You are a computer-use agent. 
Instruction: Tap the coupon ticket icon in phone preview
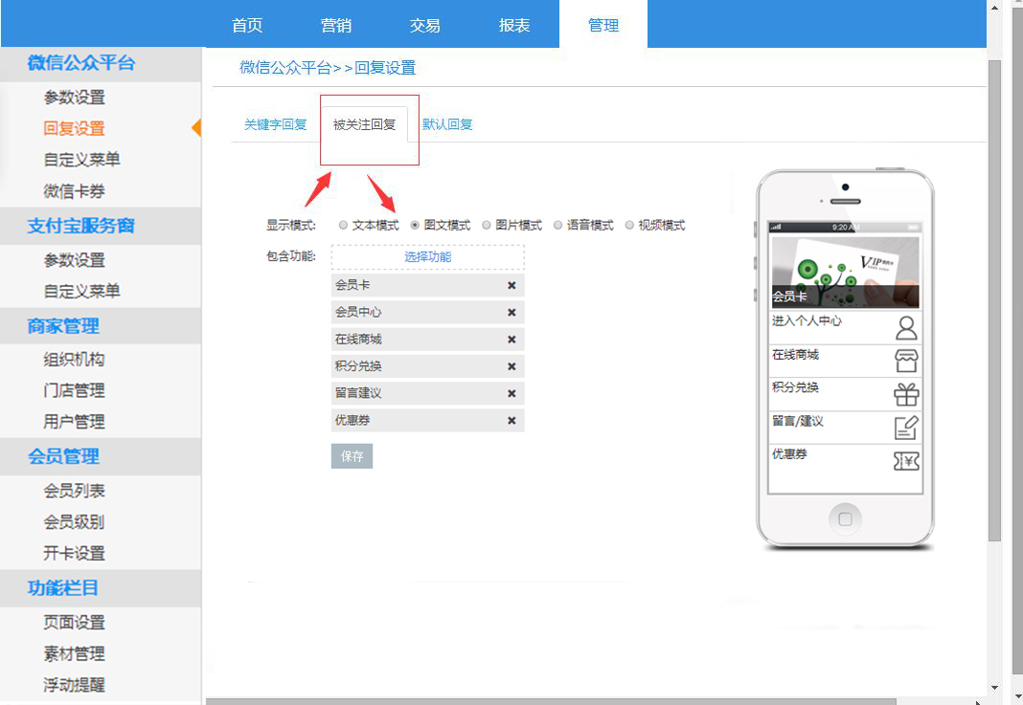[906, 461]
